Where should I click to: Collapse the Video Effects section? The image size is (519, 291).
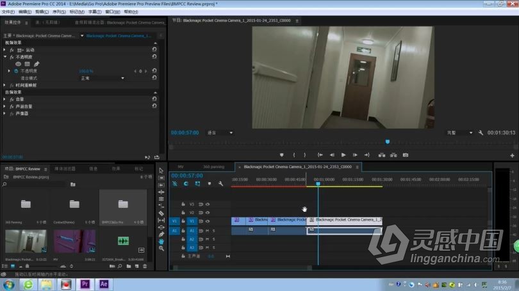pos(155,43)
